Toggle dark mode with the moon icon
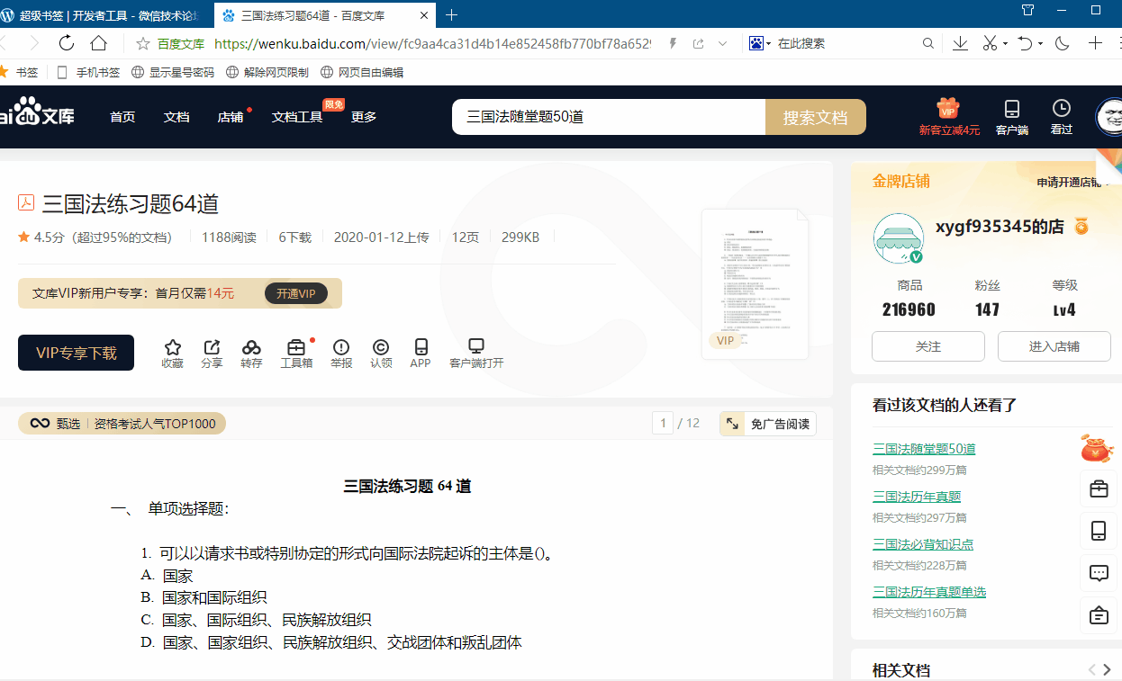 pyautogui.click(x=1061, y=42)
